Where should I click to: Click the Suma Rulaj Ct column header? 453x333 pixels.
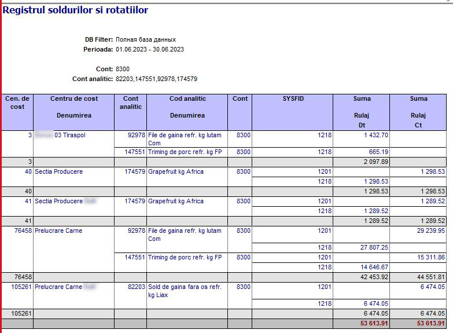point(418,112)
